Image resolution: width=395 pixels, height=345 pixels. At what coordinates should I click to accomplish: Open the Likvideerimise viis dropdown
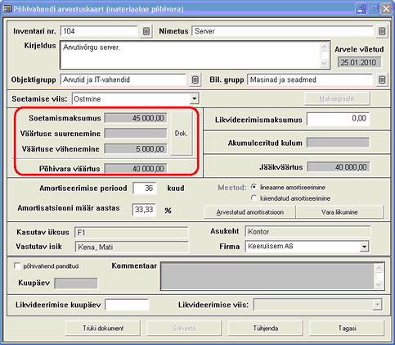click(x=377, y=305)
